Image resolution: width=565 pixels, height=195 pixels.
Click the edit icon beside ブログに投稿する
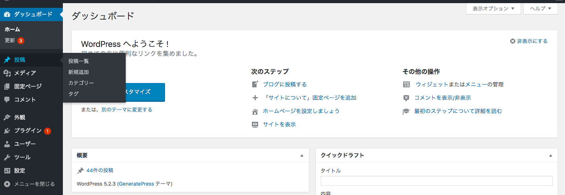pos(255,84)
